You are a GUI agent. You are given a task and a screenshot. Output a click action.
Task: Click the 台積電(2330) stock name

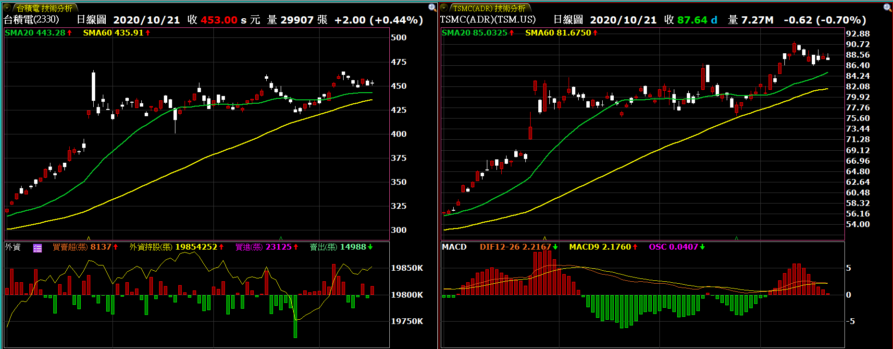[x=31, y=20]
